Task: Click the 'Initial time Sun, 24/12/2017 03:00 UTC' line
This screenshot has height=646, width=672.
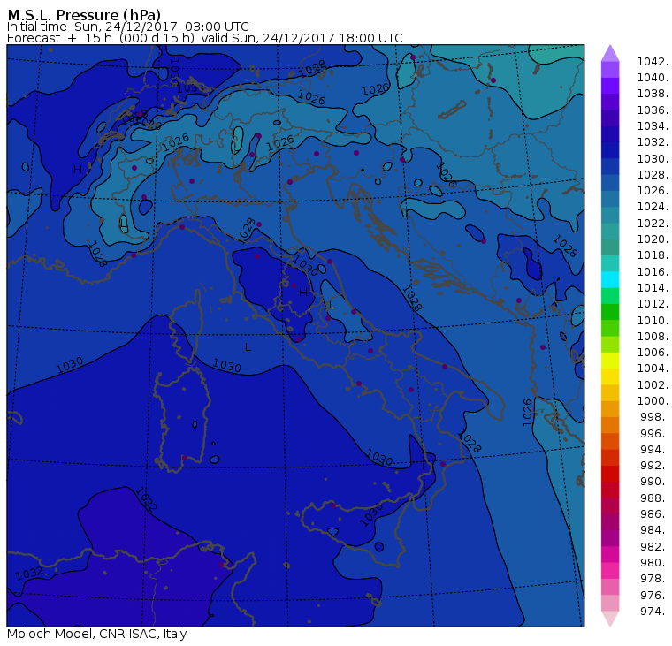Action: (127, 27)
